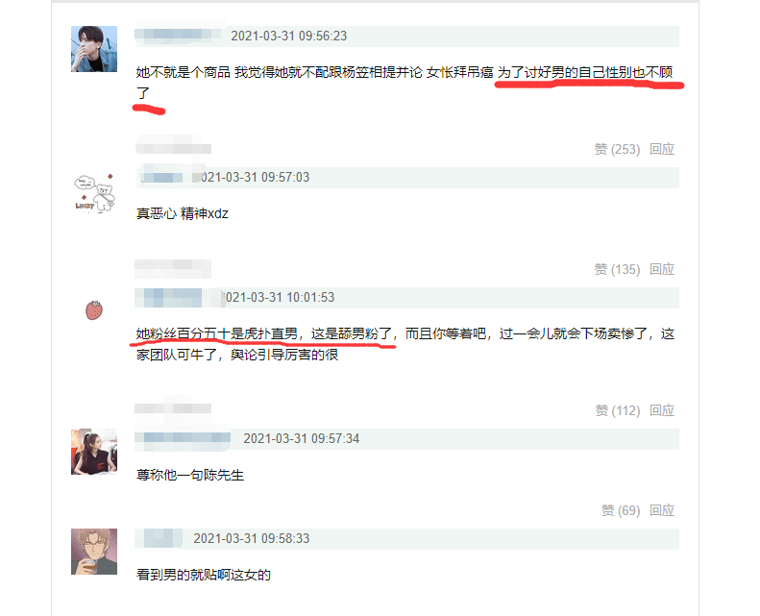Click blurred username at 09:56:23 comment
The width and height of the screenshot is (760, 616).
click(178, 35)
